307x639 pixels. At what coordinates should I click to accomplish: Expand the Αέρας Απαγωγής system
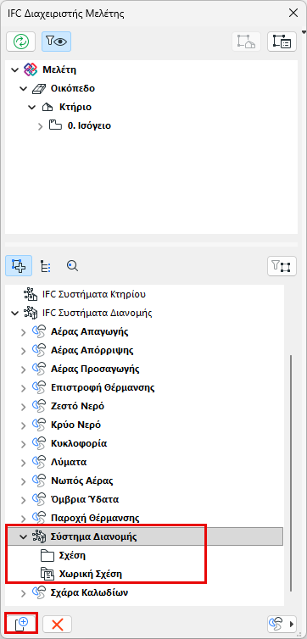23,331
